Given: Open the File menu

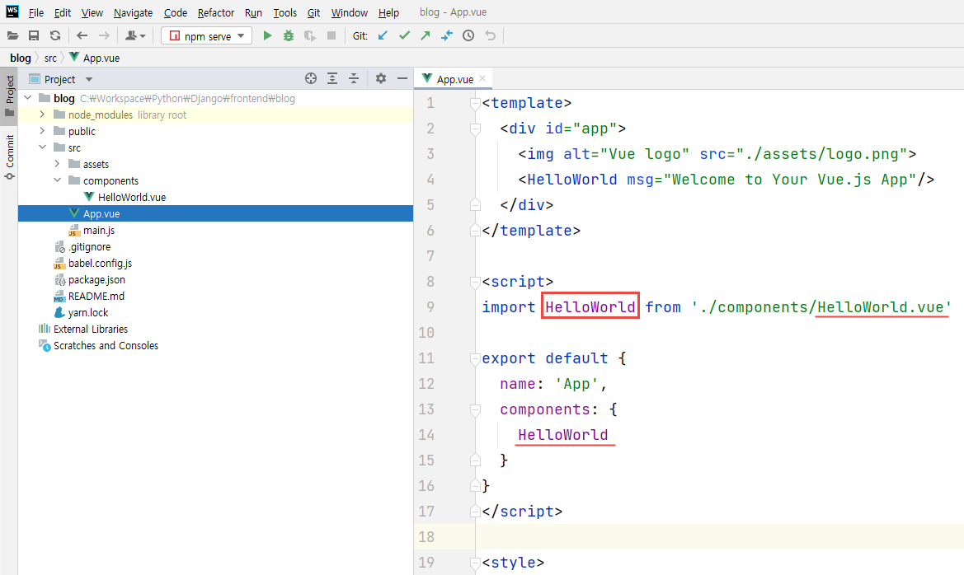Looking at the screenshot, I should click(x=36, y=12).
